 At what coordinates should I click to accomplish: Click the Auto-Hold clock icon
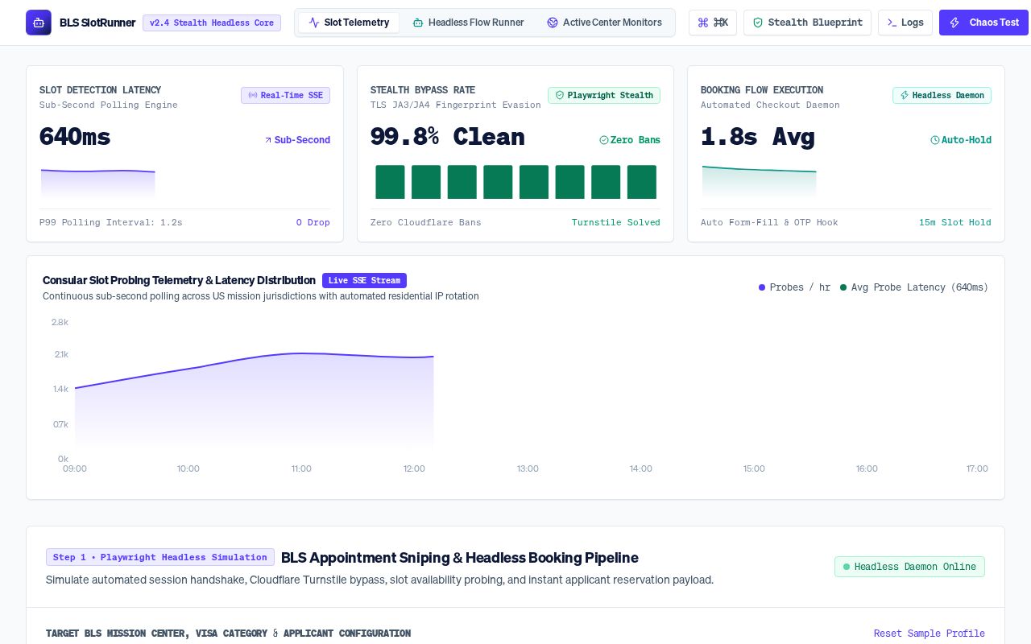[x=935, y=140]
